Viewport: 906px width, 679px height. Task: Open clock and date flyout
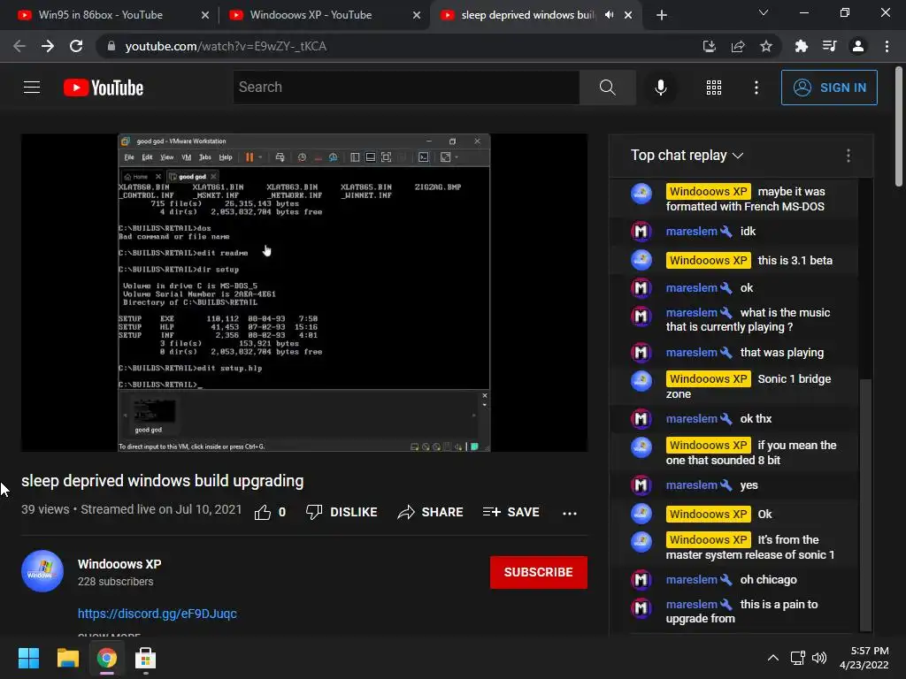click(864, 658)
